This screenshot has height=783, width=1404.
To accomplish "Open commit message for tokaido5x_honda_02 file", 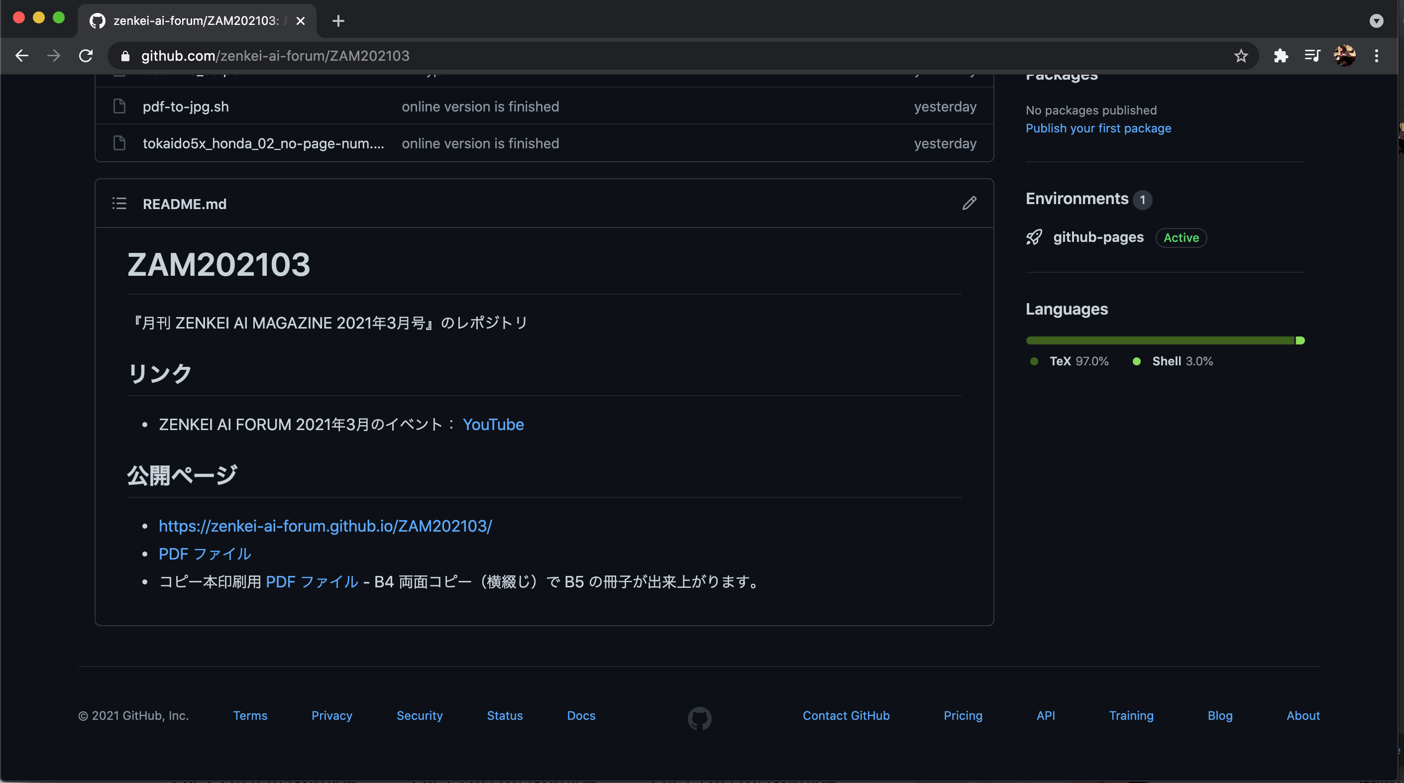I will [480, 143].
